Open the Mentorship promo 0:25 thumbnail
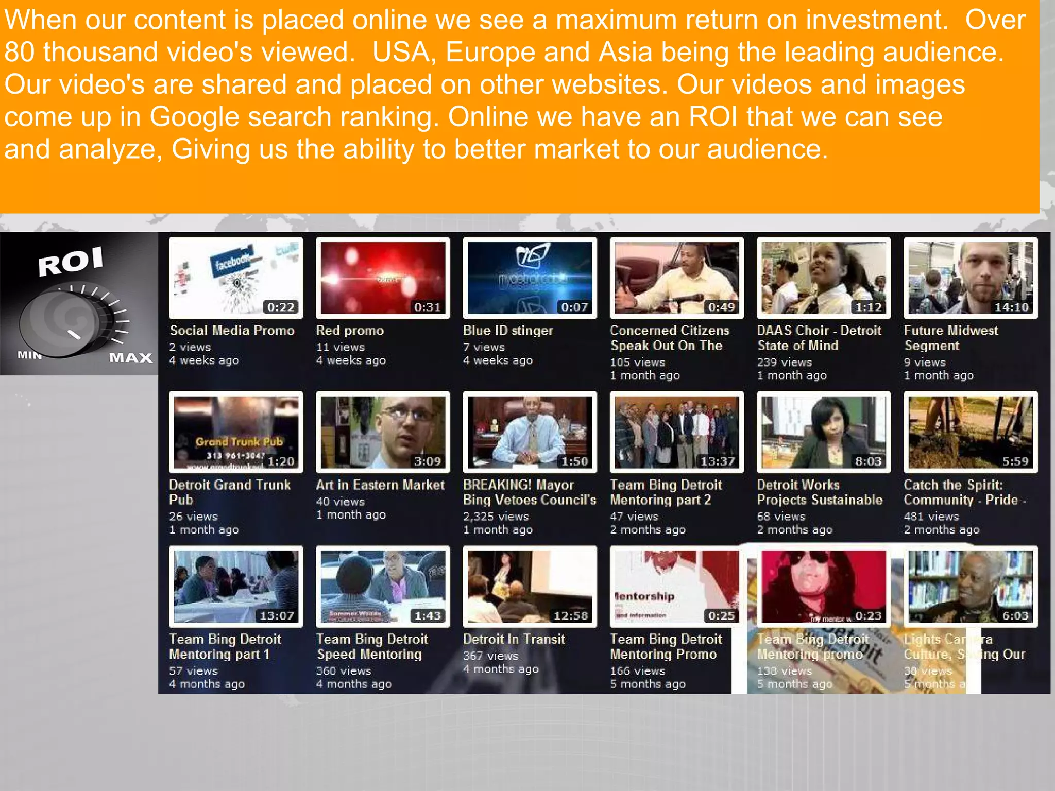 [x=677, y=587]
